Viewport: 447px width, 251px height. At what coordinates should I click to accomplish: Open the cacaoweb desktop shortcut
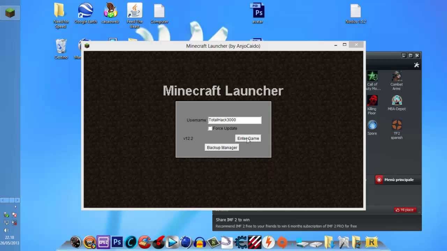(x=110, y=14)
